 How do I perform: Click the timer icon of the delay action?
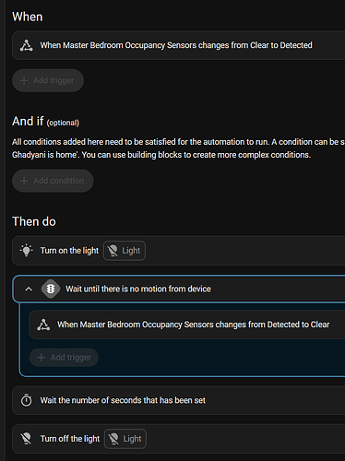(27, 400)
